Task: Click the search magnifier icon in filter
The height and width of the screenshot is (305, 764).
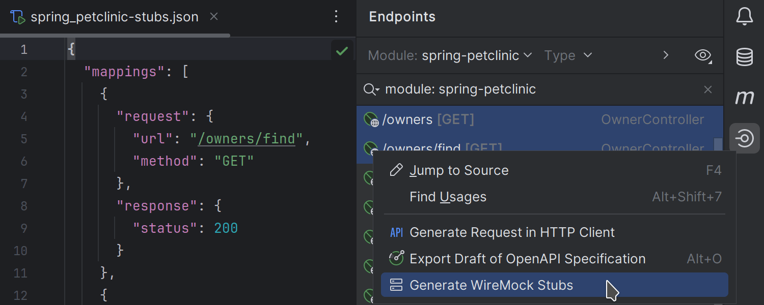Action: pos(371,89)
